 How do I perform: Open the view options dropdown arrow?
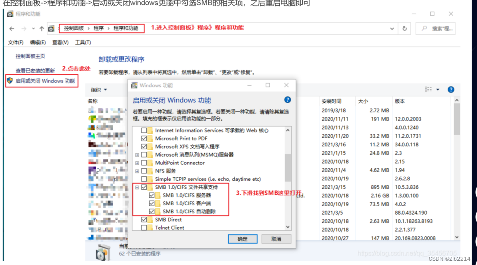click(x=438, y=89)
